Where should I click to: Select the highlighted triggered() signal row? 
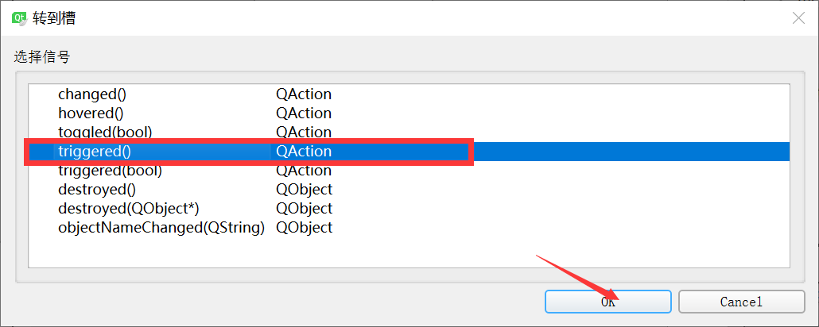pyautogui.click(x=409, y=152)
